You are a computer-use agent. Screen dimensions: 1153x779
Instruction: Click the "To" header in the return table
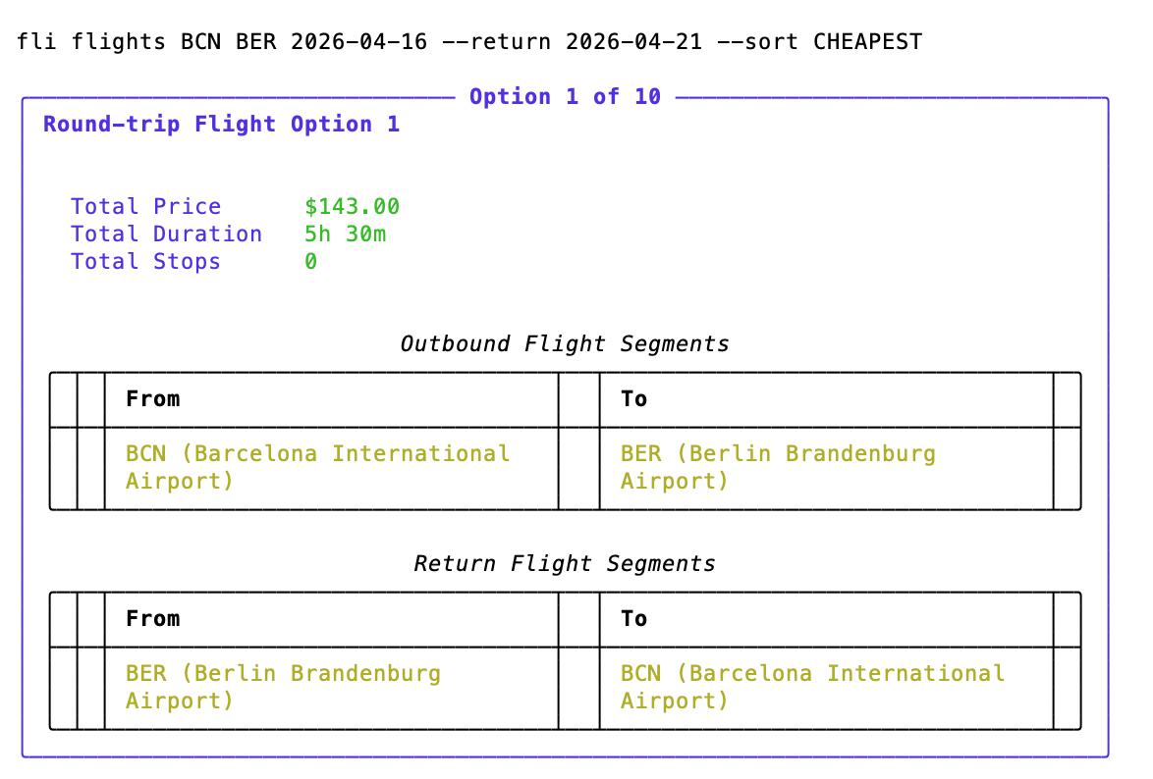coord(633,618)
